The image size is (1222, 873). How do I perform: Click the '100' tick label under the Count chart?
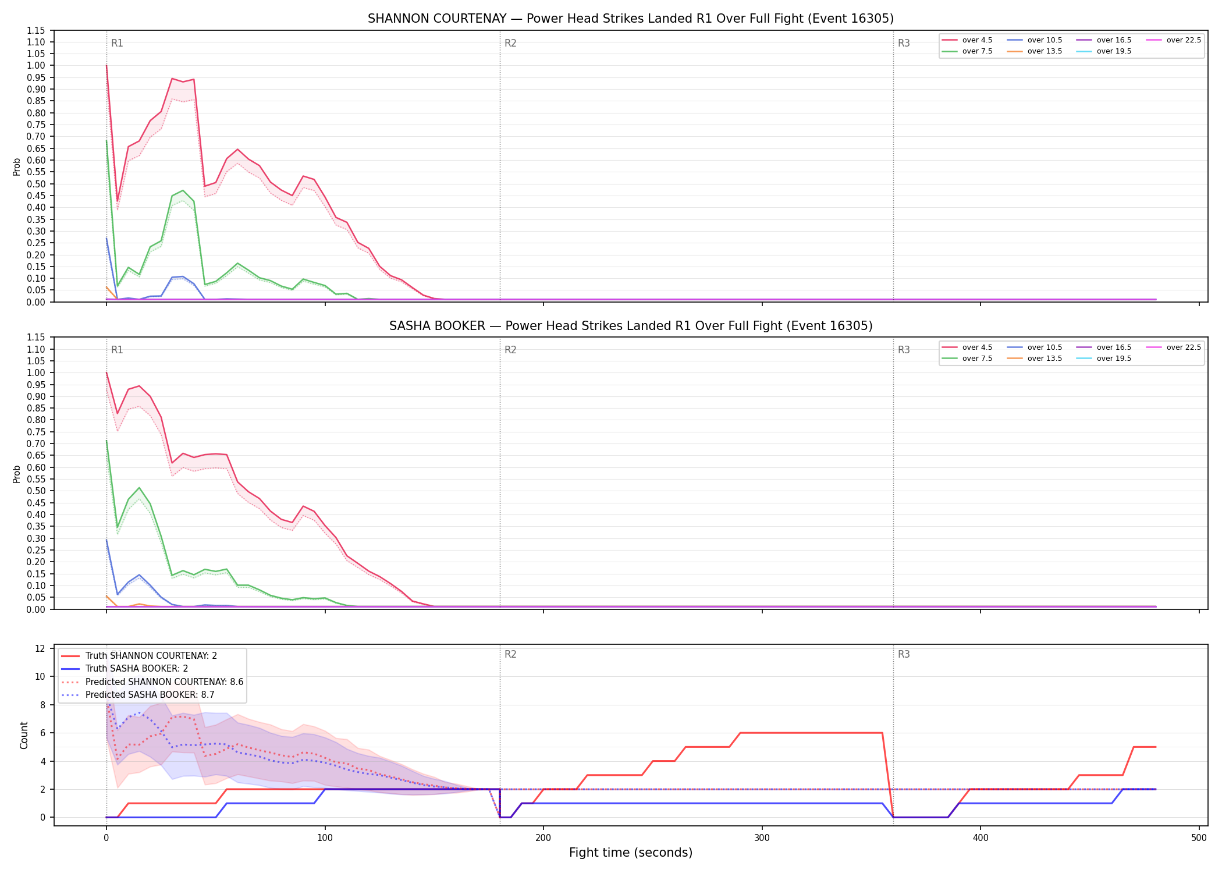point(325,838)
